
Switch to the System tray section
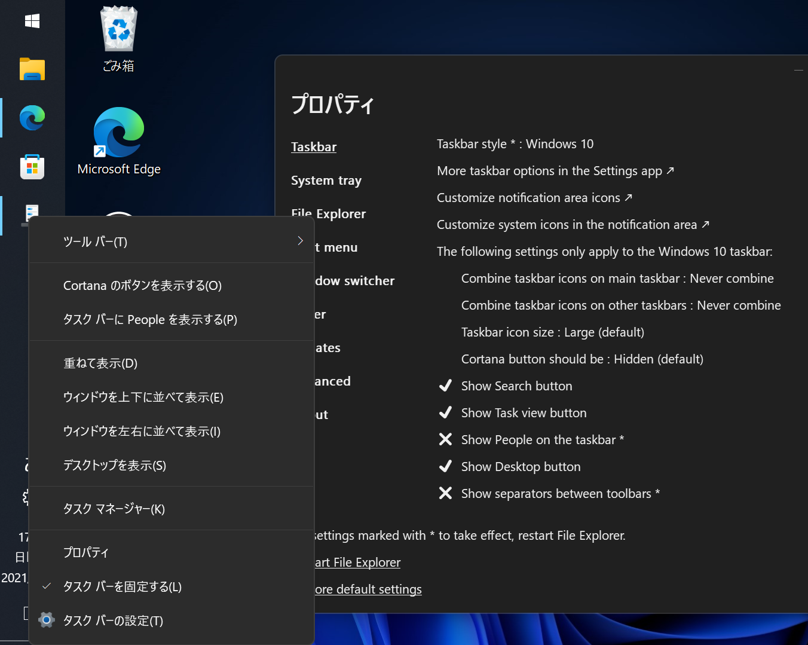coord(326,180)
